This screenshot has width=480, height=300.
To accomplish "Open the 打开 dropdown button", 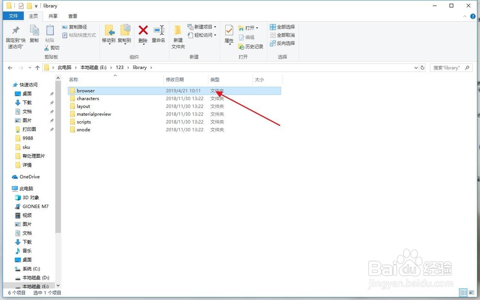I will (248, 28).
